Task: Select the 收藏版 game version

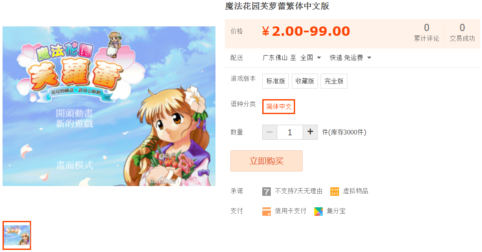Action: (304, 81)
